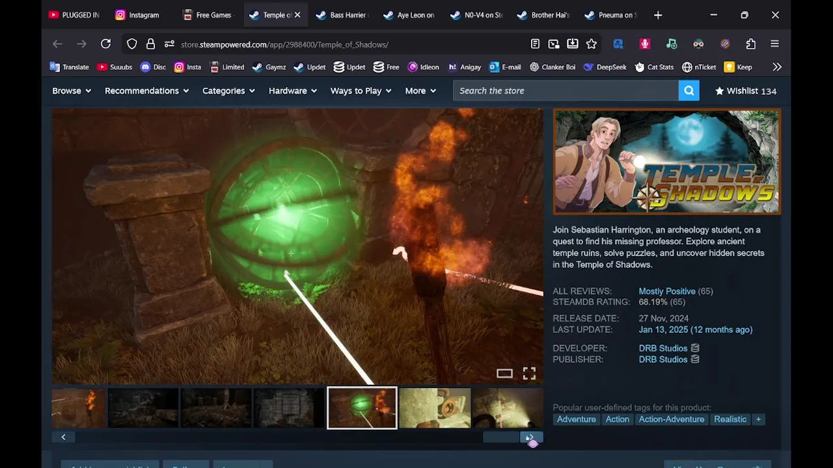Image resolution: width=833 pixels, height=468 pixels.
Task: Click the Jan 13, 2025 last update link
Action: click(x=695, y=330)
